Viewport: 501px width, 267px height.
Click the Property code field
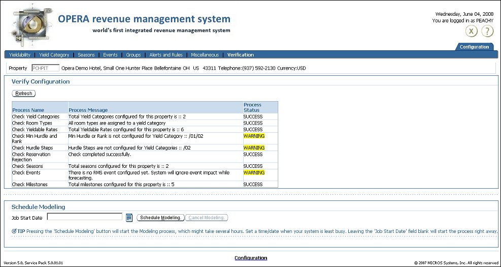(x=45, y=68)
